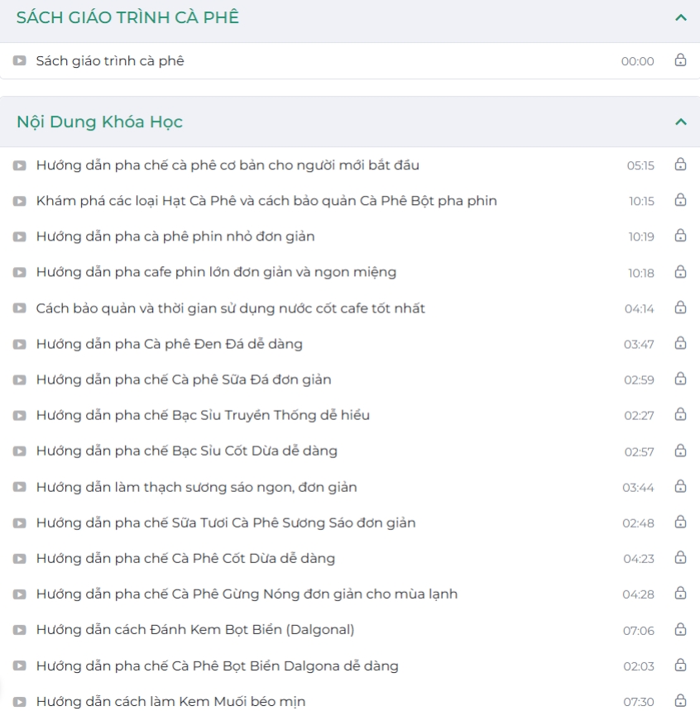Click the lock icon on "Cà Phê Bột Biển Dalgona dễ dàng"
700x711 pixels.
(679, 666)
